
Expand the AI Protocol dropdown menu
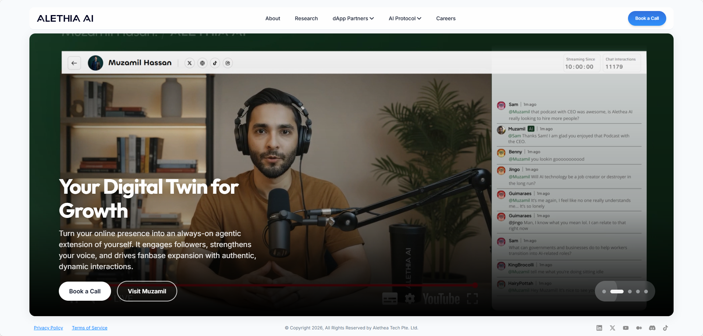coord(405,18)
